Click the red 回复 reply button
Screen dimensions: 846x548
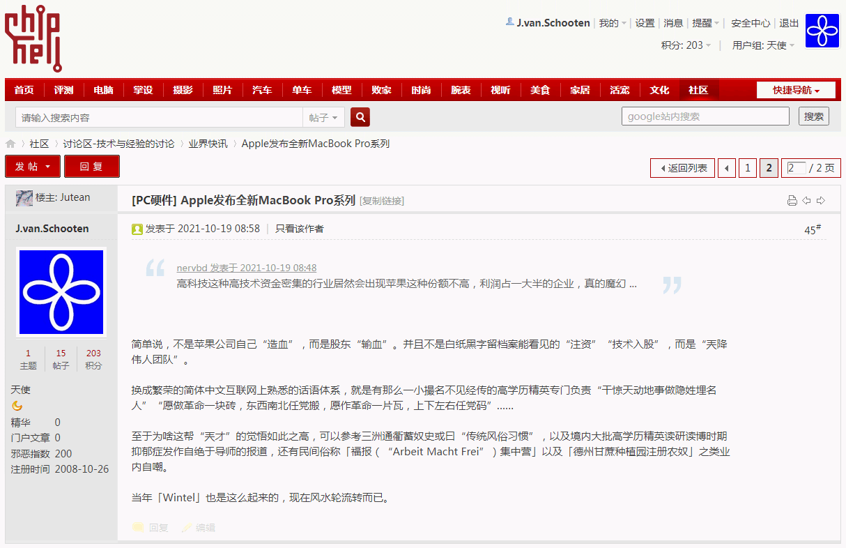(x=92, y=167)
